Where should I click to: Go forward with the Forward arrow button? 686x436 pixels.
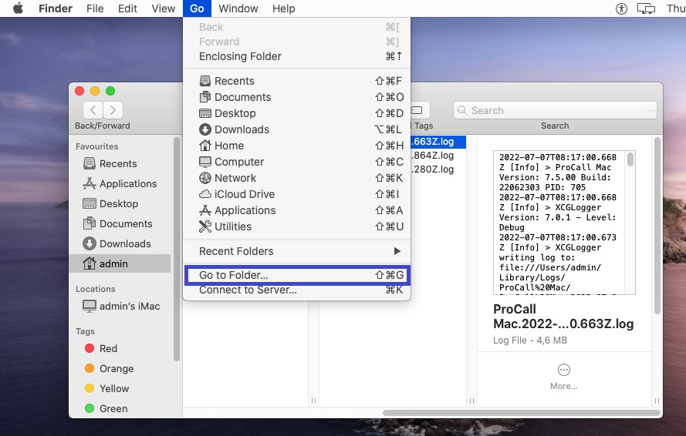(x=113, y=110)
